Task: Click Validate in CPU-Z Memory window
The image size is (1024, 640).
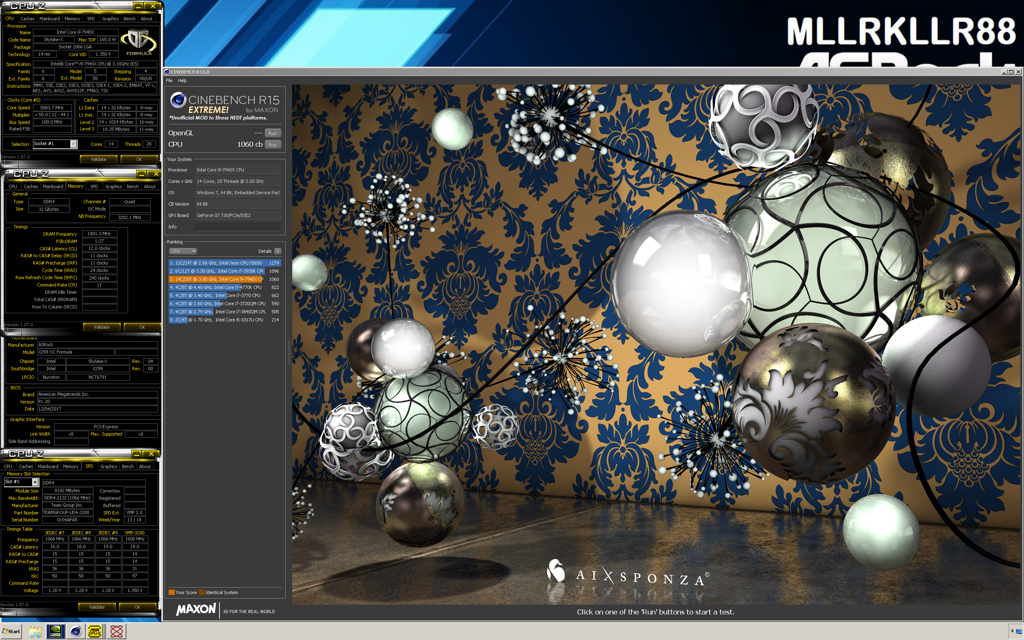Action: point(102,327)
